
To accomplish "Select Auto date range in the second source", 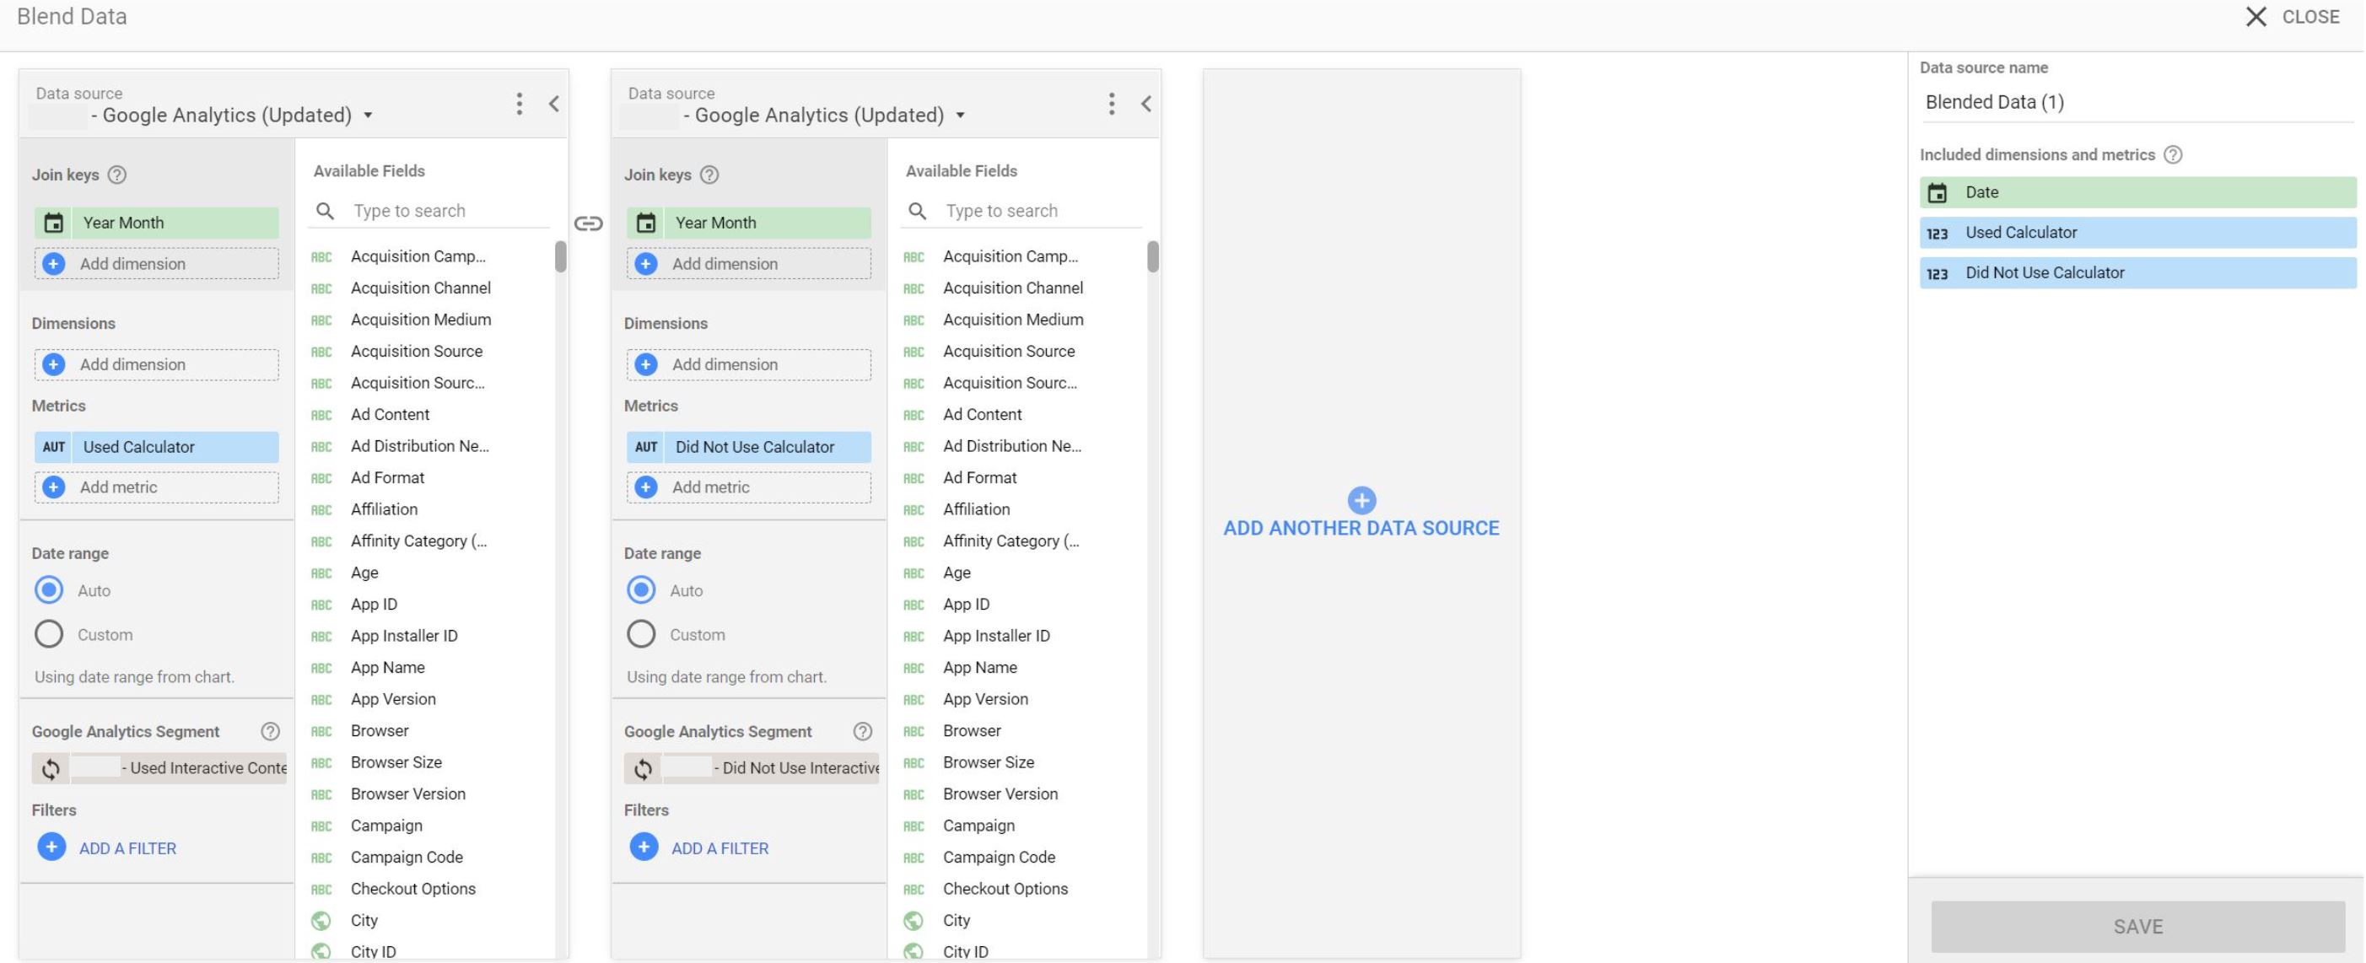I will pyautogui.click(x=641, y=590).
